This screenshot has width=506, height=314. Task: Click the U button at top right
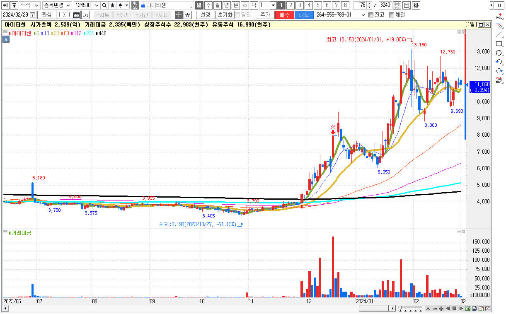click(x=499, y=5)
